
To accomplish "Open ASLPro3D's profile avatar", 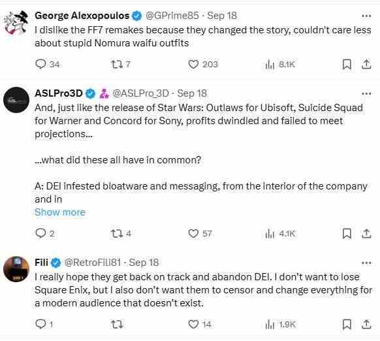I will [16, 100].
